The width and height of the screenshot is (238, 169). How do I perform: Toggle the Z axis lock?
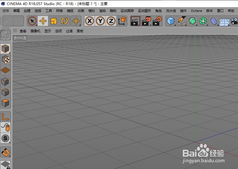point(111,21)
